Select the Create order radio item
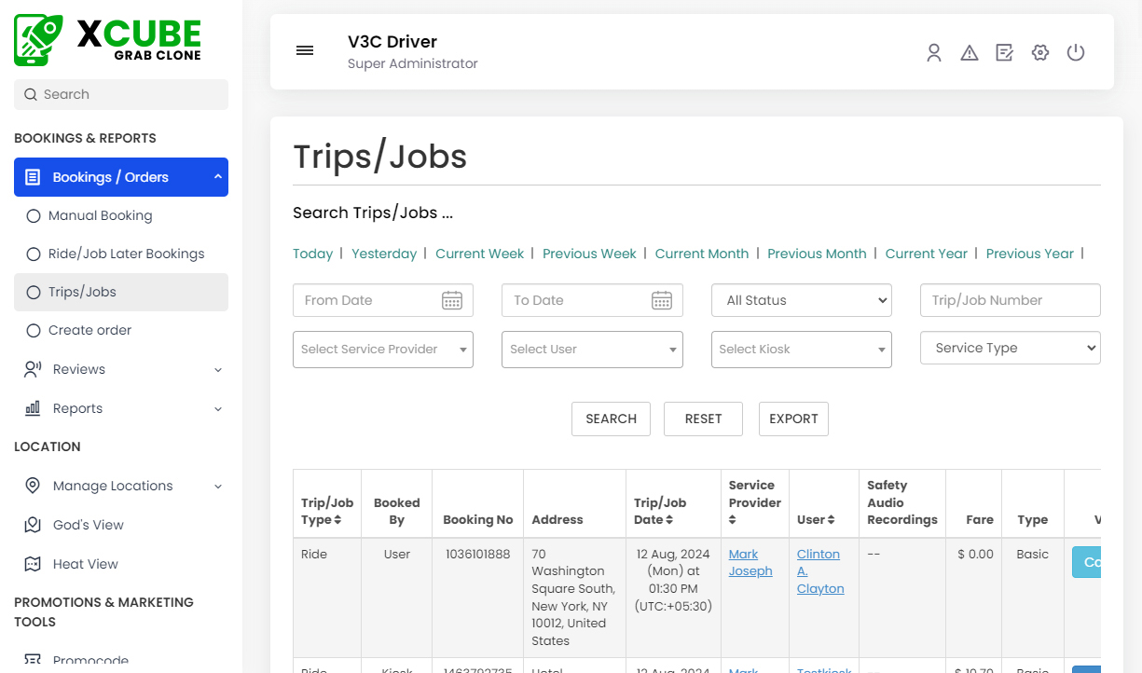1142x673 pixels. point(89,329)
